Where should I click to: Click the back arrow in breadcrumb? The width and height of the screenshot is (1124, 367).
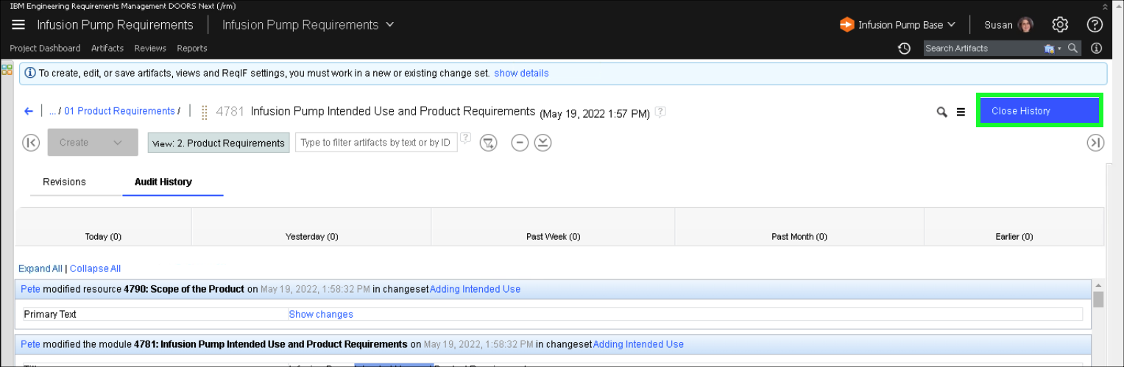[x=29, y=111]
